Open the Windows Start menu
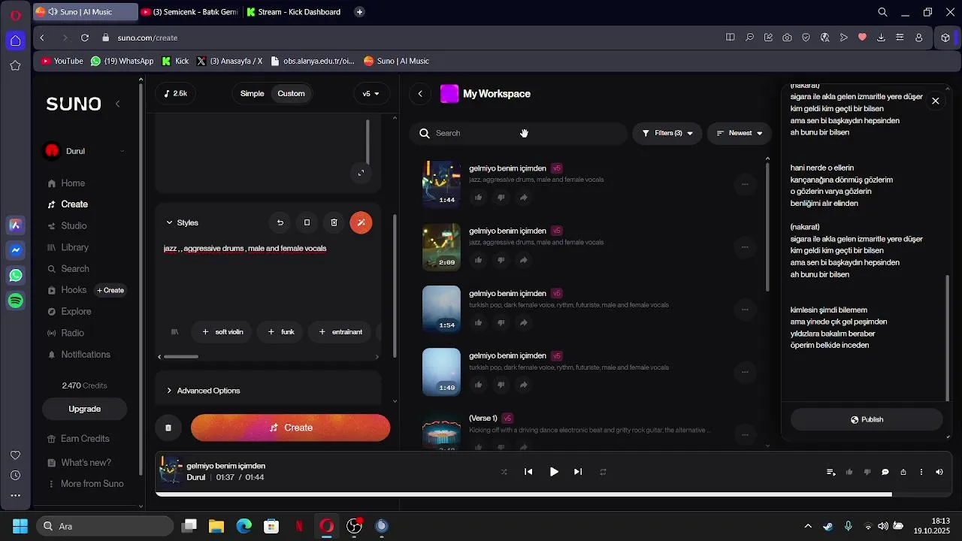The height and width of the screenshot is (541, 962). tap(20, 526)
